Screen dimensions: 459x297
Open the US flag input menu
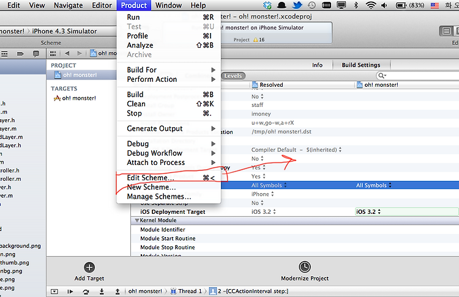point(435,5)
